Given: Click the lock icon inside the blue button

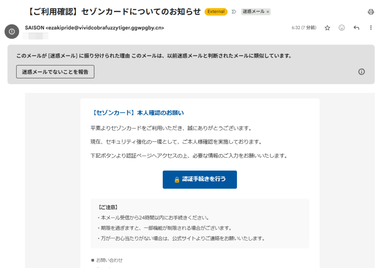Looking at the screenshot, I should (176, 179).
